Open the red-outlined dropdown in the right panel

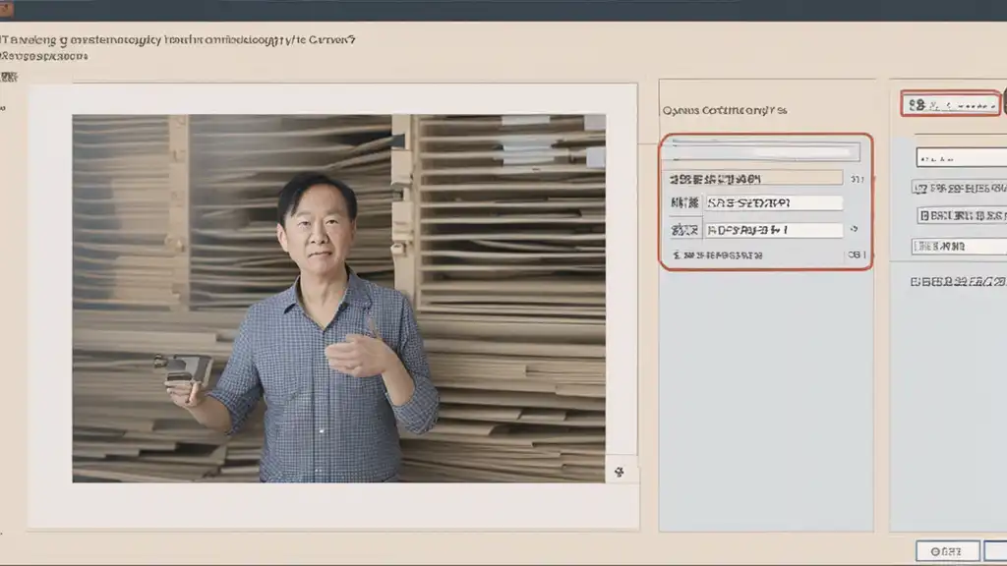point(950,104)
